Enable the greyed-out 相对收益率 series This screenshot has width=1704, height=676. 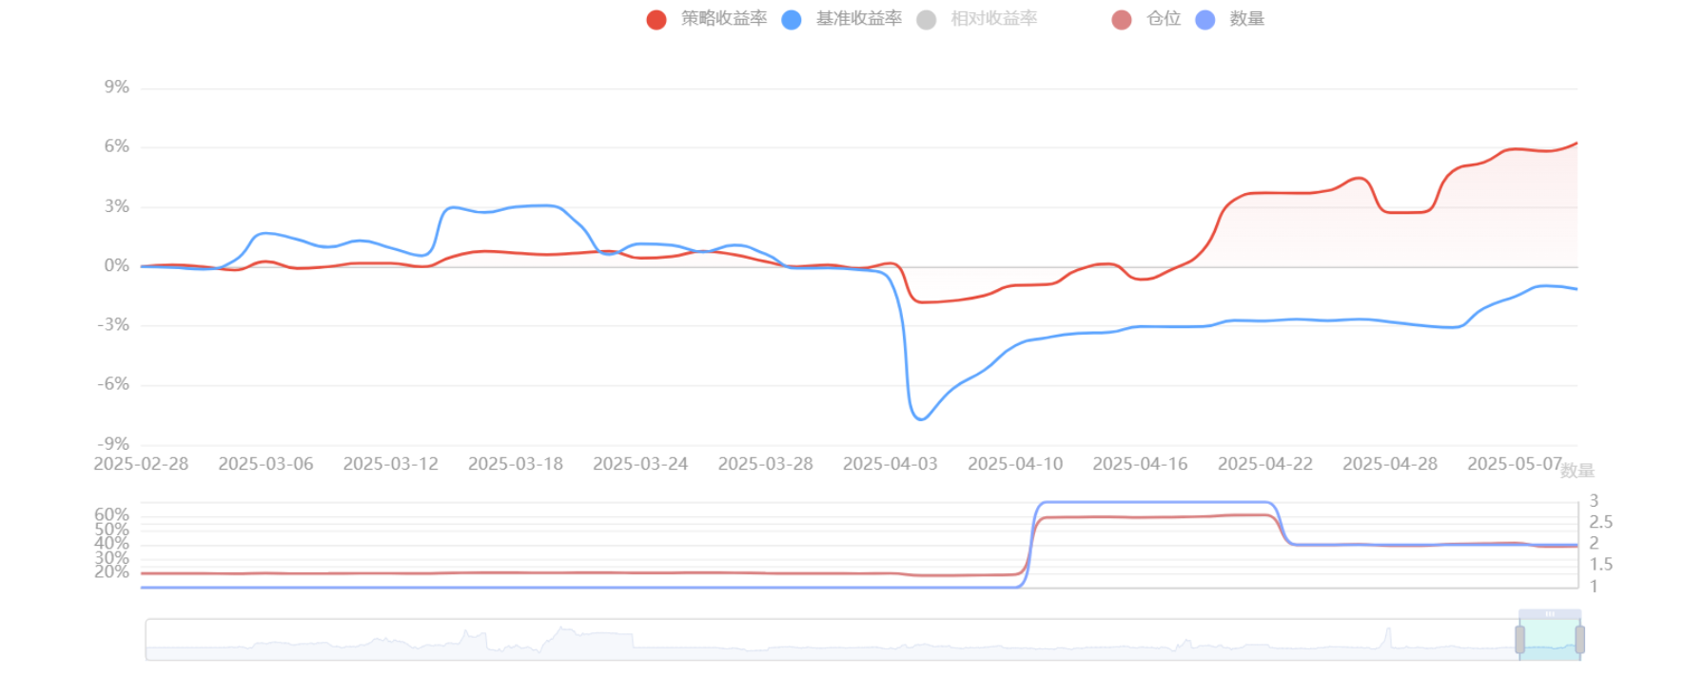992,19
